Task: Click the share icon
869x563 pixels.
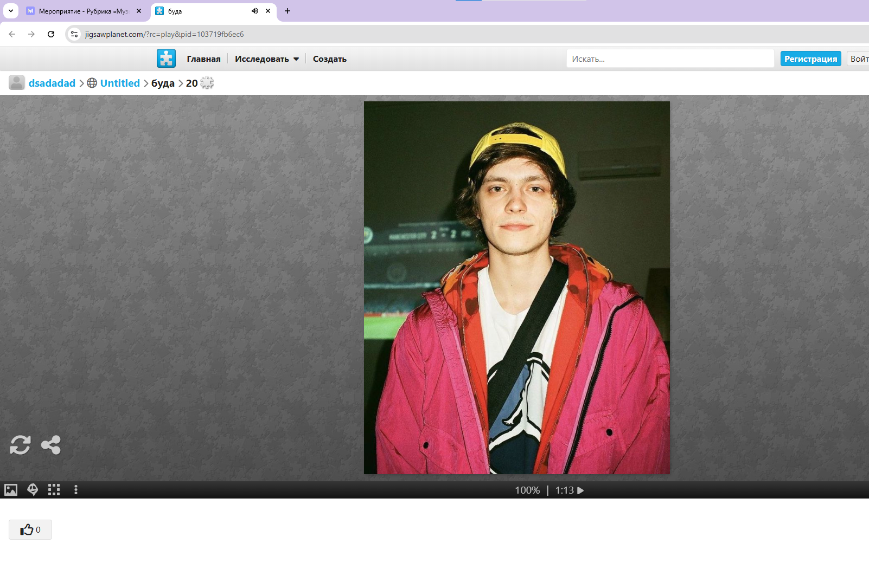Action: [51, 445]
